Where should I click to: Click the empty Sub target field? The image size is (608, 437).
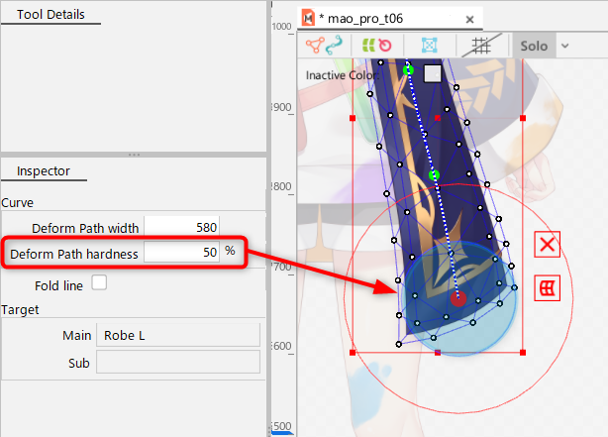(x=177, y=363)
